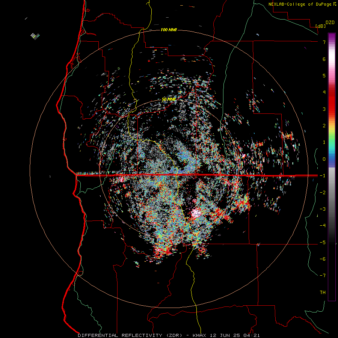Click the large white-pink high ZDR echo blob
Viewport: 338px width, 338px height.
tap(196, 213)
